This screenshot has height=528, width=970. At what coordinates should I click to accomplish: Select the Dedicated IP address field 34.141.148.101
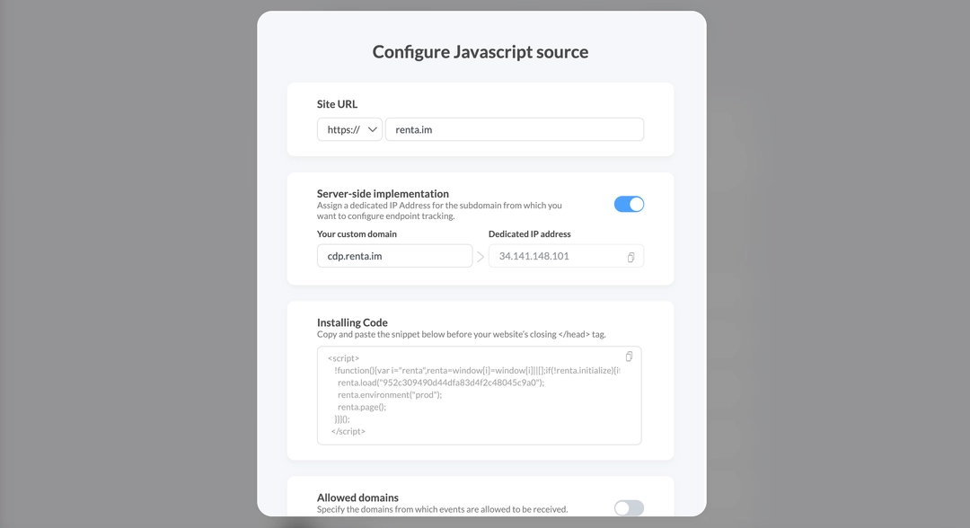(x=566, y=256)
